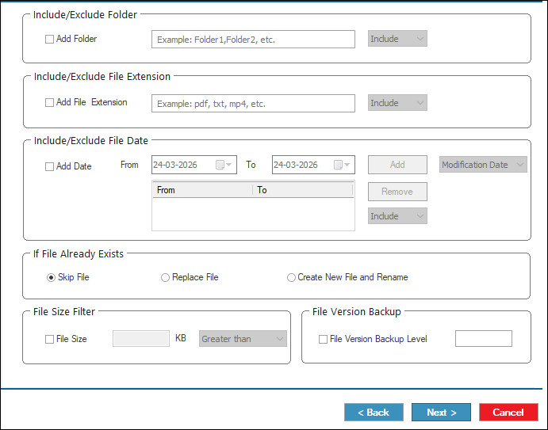Open the To date calendar picker icon
This screenshot has height=430, width=548.
click(339, 165)
